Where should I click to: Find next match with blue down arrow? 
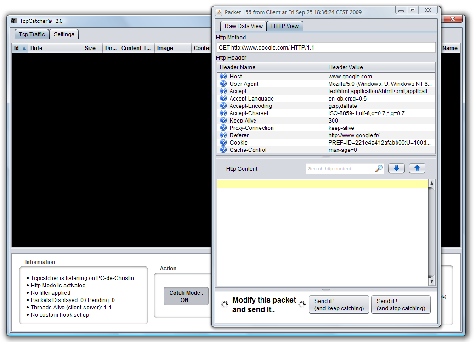coord(397,168)
